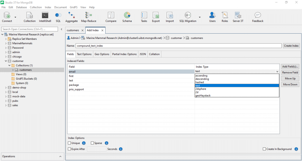Click the index Name input field
This screenshot has height=161, width=302.
click(178, 46)
